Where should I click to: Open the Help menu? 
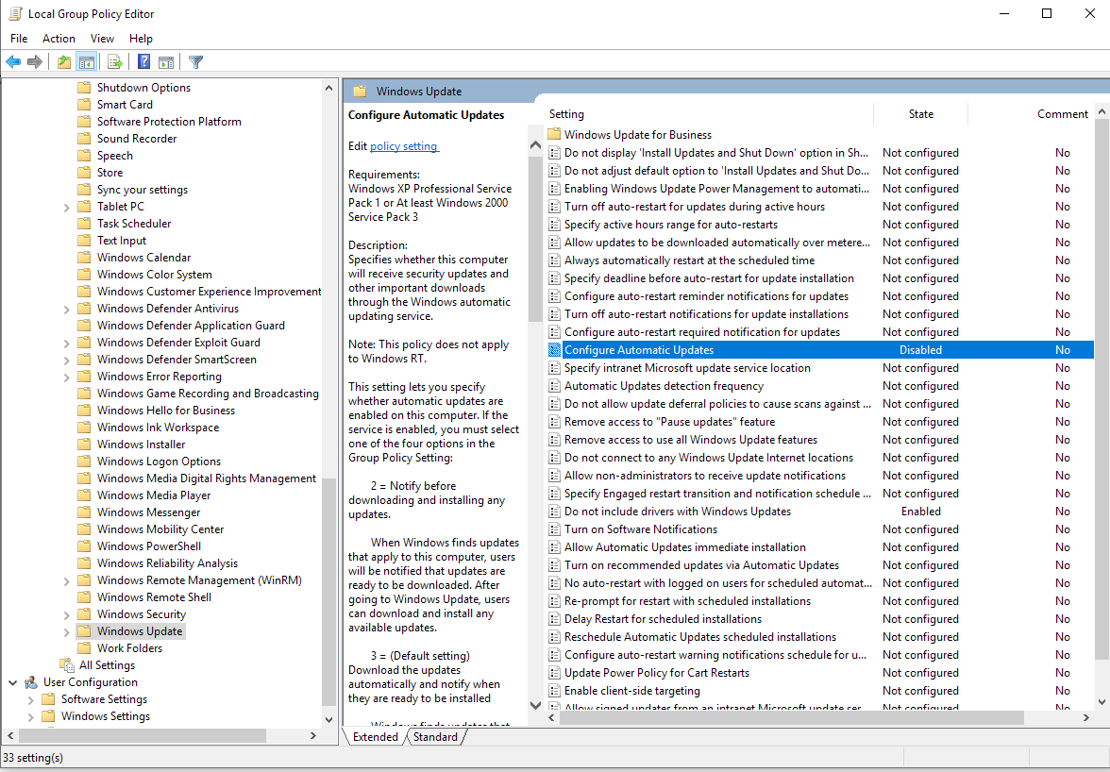click(141, 38)
